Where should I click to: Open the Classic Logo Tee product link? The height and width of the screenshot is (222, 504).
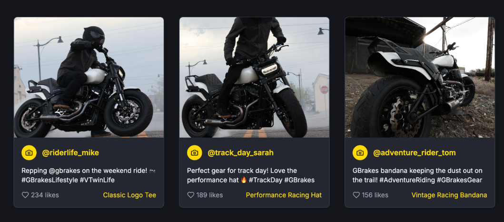[x=129, y=195]
